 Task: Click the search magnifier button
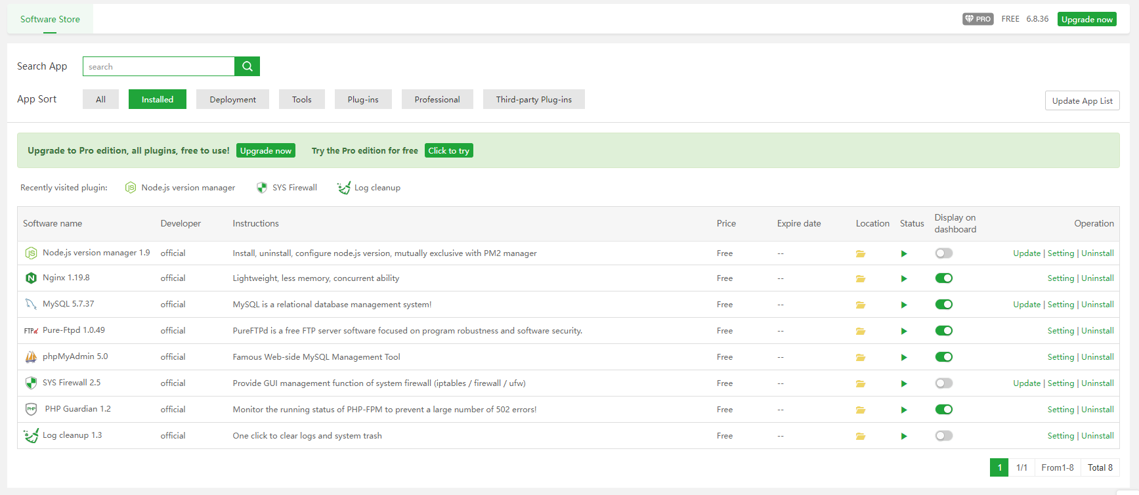247,66
